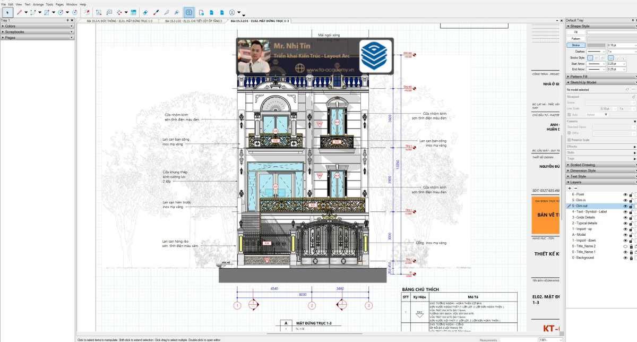Expand the Pattern Fill panel
The width and height of the screenshot is (637, 342).
pyautogui.click(x=601, y=76)
